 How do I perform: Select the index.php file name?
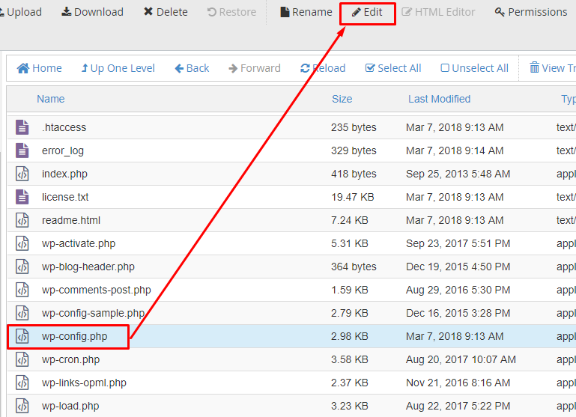coord(64,174)
